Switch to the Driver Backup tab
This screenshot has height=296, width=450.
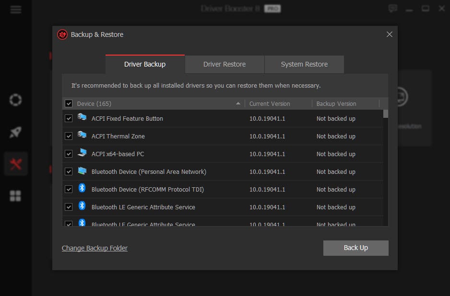pyautogui.click(x=145, y=64)
